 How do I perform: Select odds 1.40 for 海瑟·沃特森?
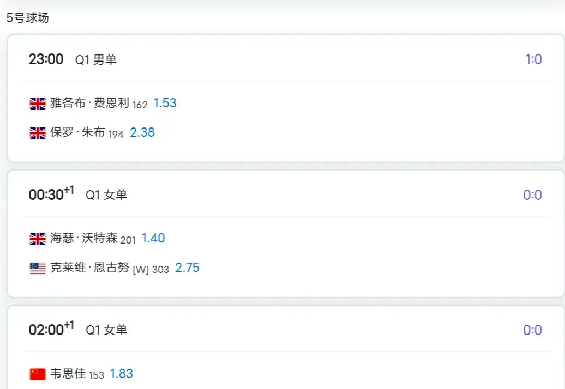153,239
